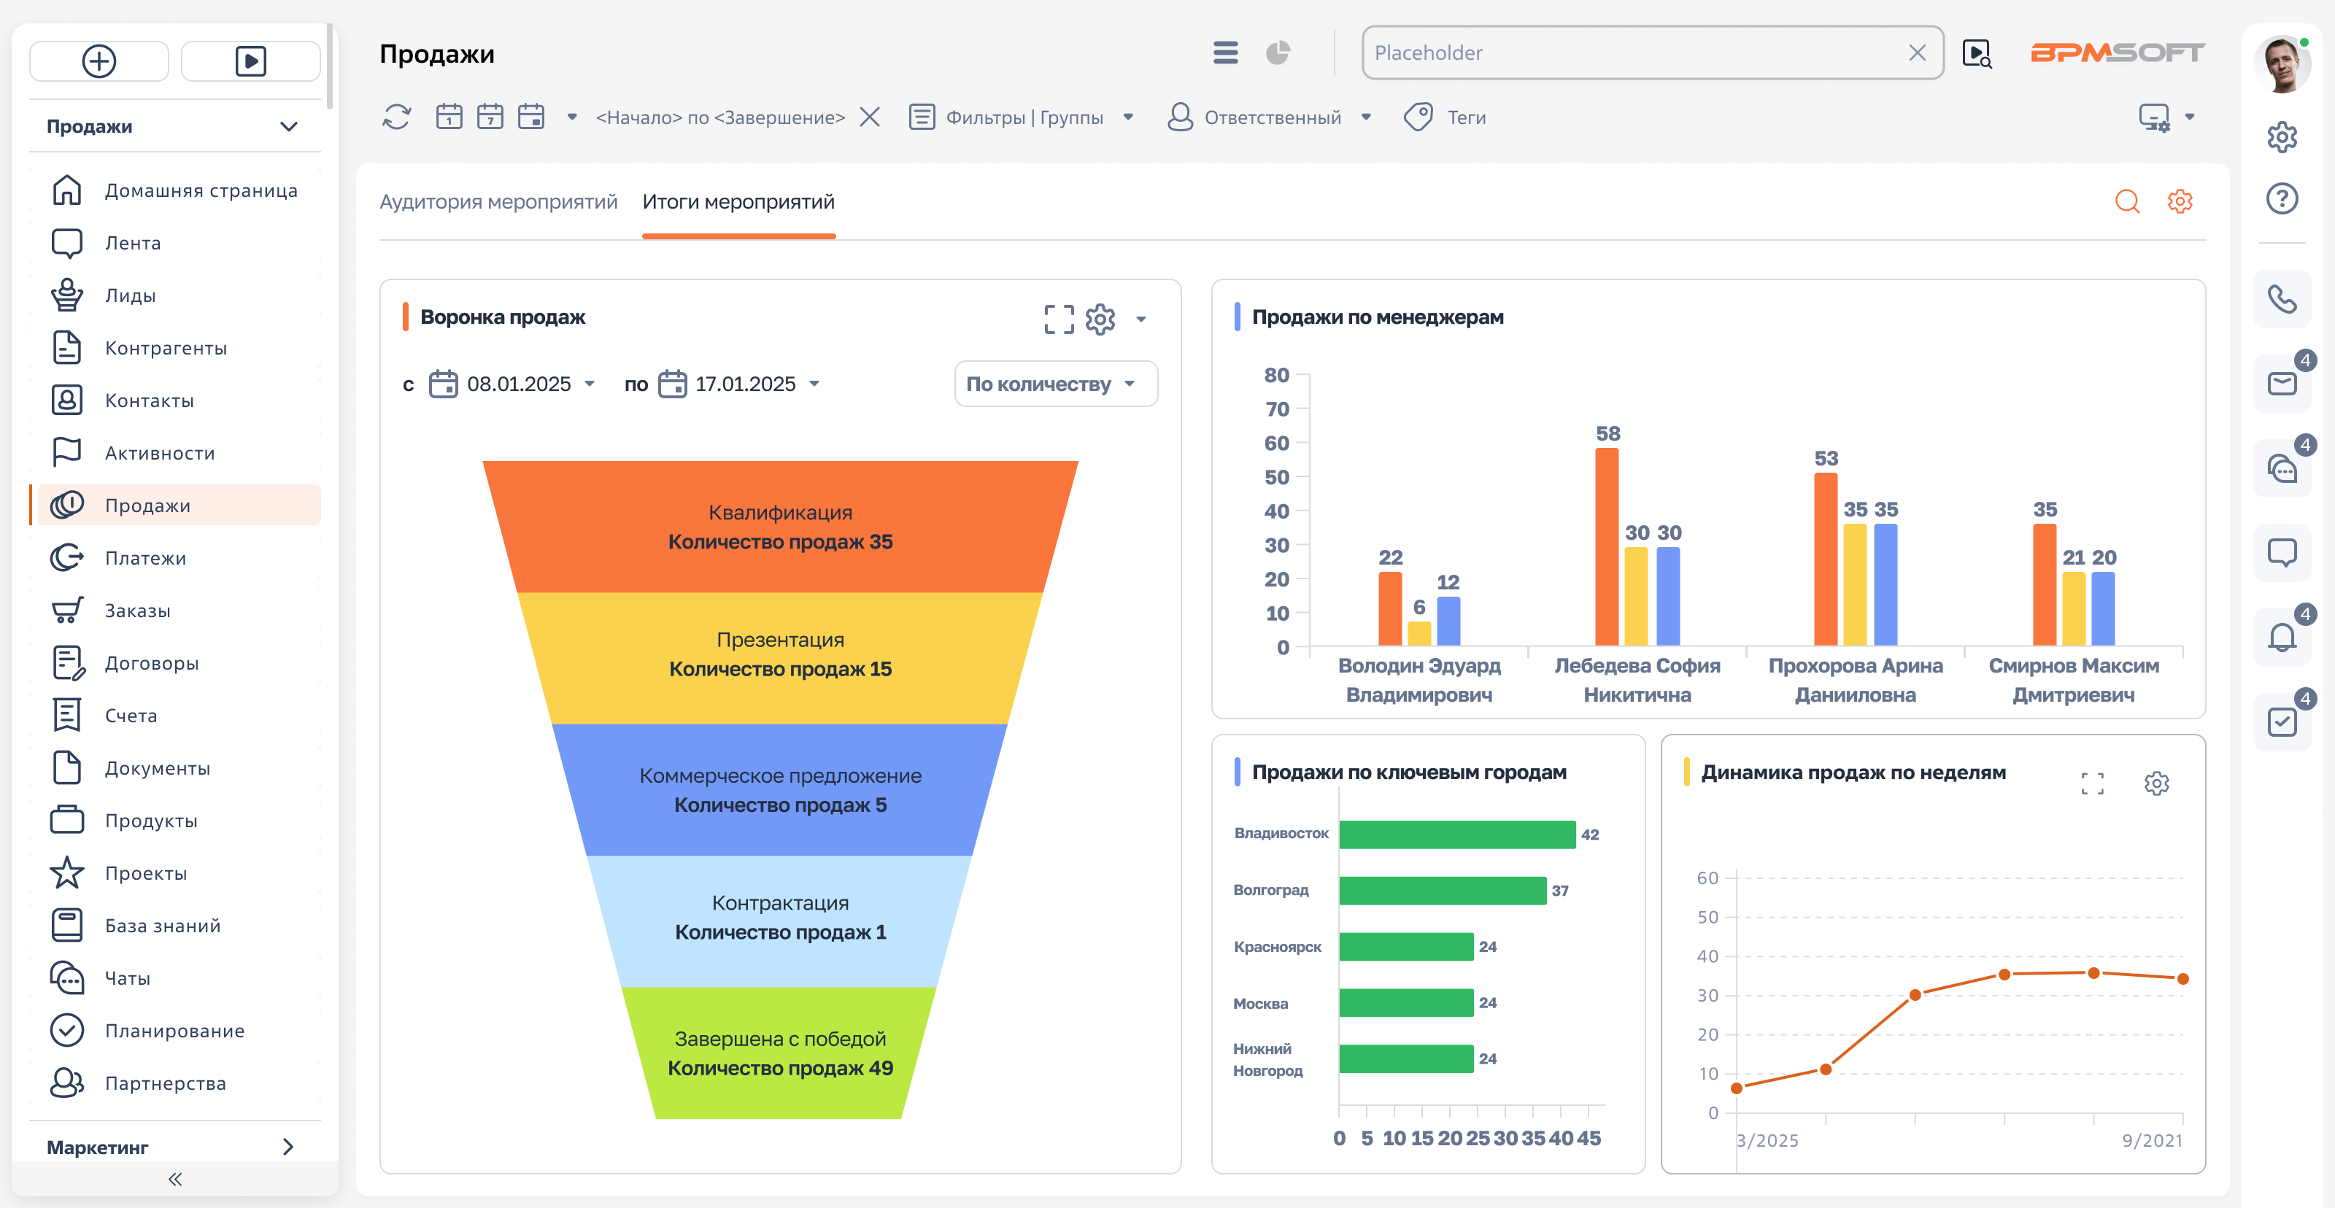Open the help question mark icon
Image resolution: width=2335 pixels, height=1208 pixels.
coord(2282,198)
